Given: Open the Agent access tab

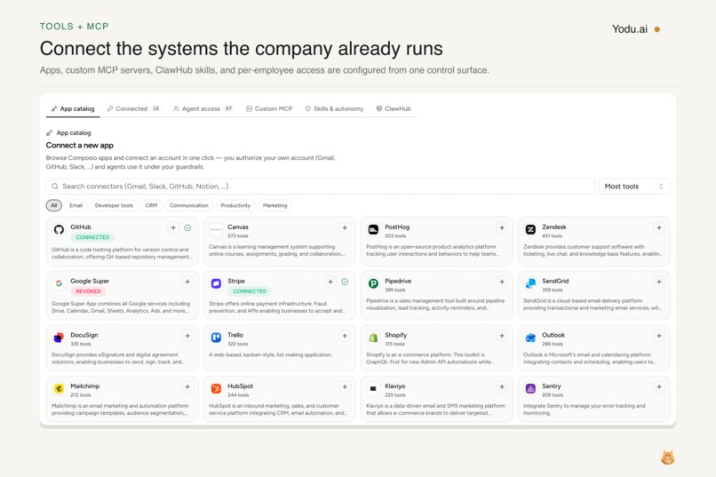Looking at the screenshot, I should [x=203, y=108].
